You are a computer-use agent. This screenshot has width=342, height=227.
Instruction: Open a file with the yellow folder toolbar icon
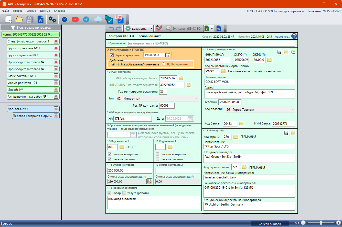coord(19,19)
